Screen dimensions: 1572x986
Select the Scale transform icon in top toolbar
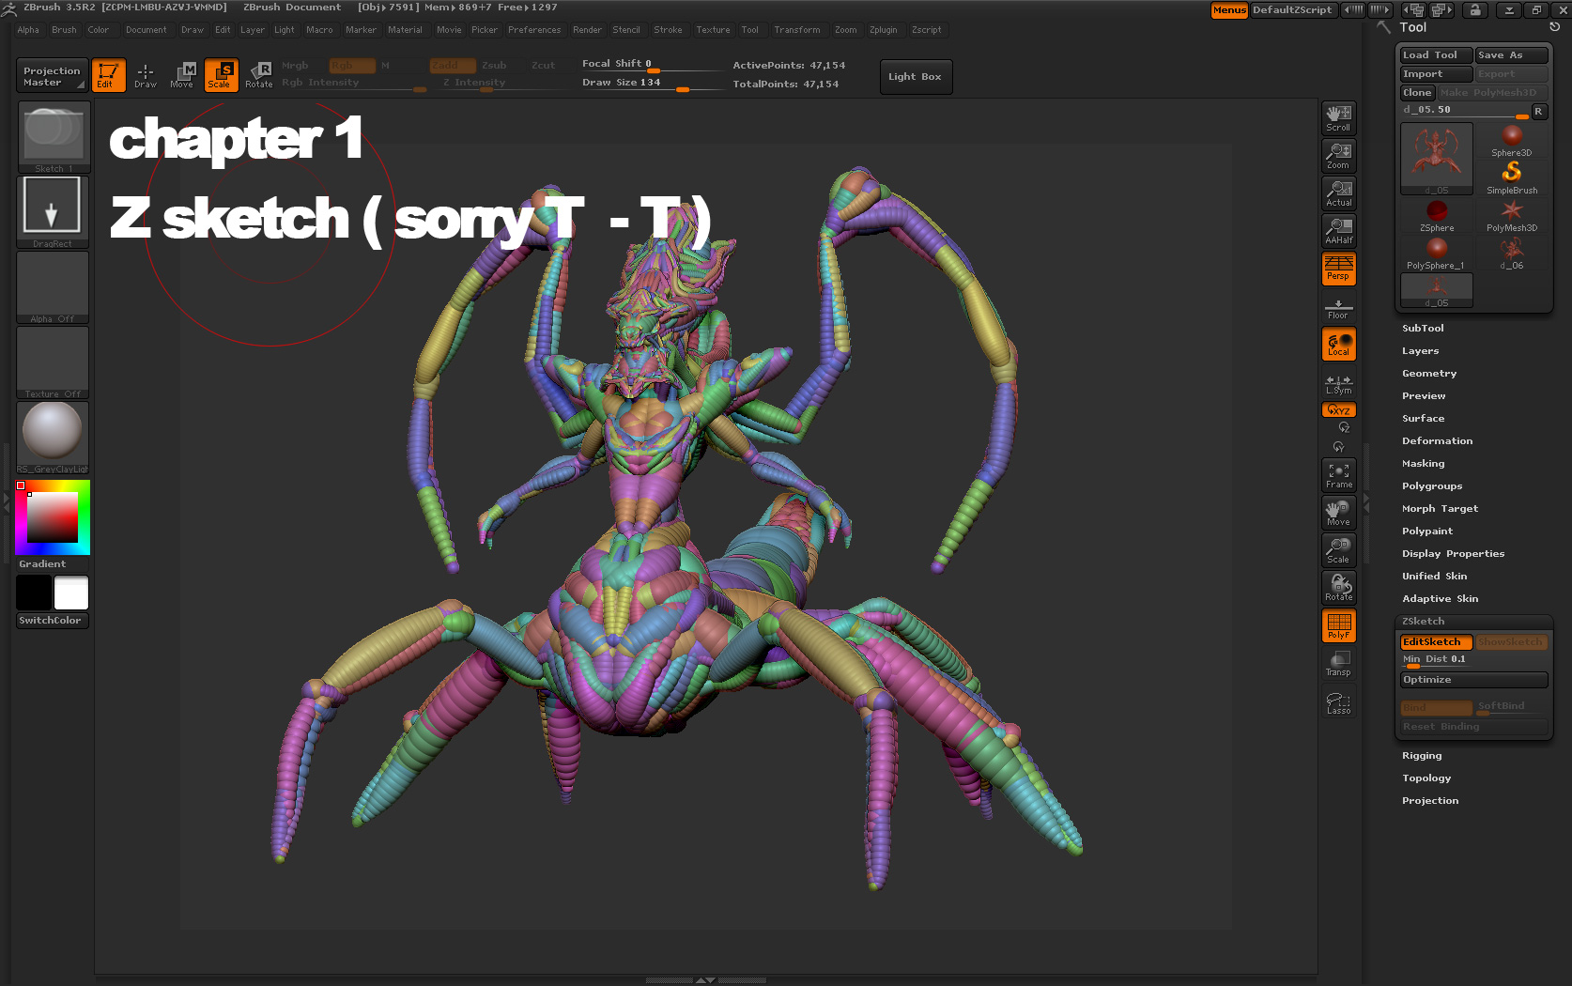[222, 75]
